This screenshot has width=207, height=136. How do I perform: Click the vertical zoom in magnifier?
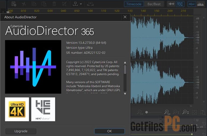click(185, 112)
